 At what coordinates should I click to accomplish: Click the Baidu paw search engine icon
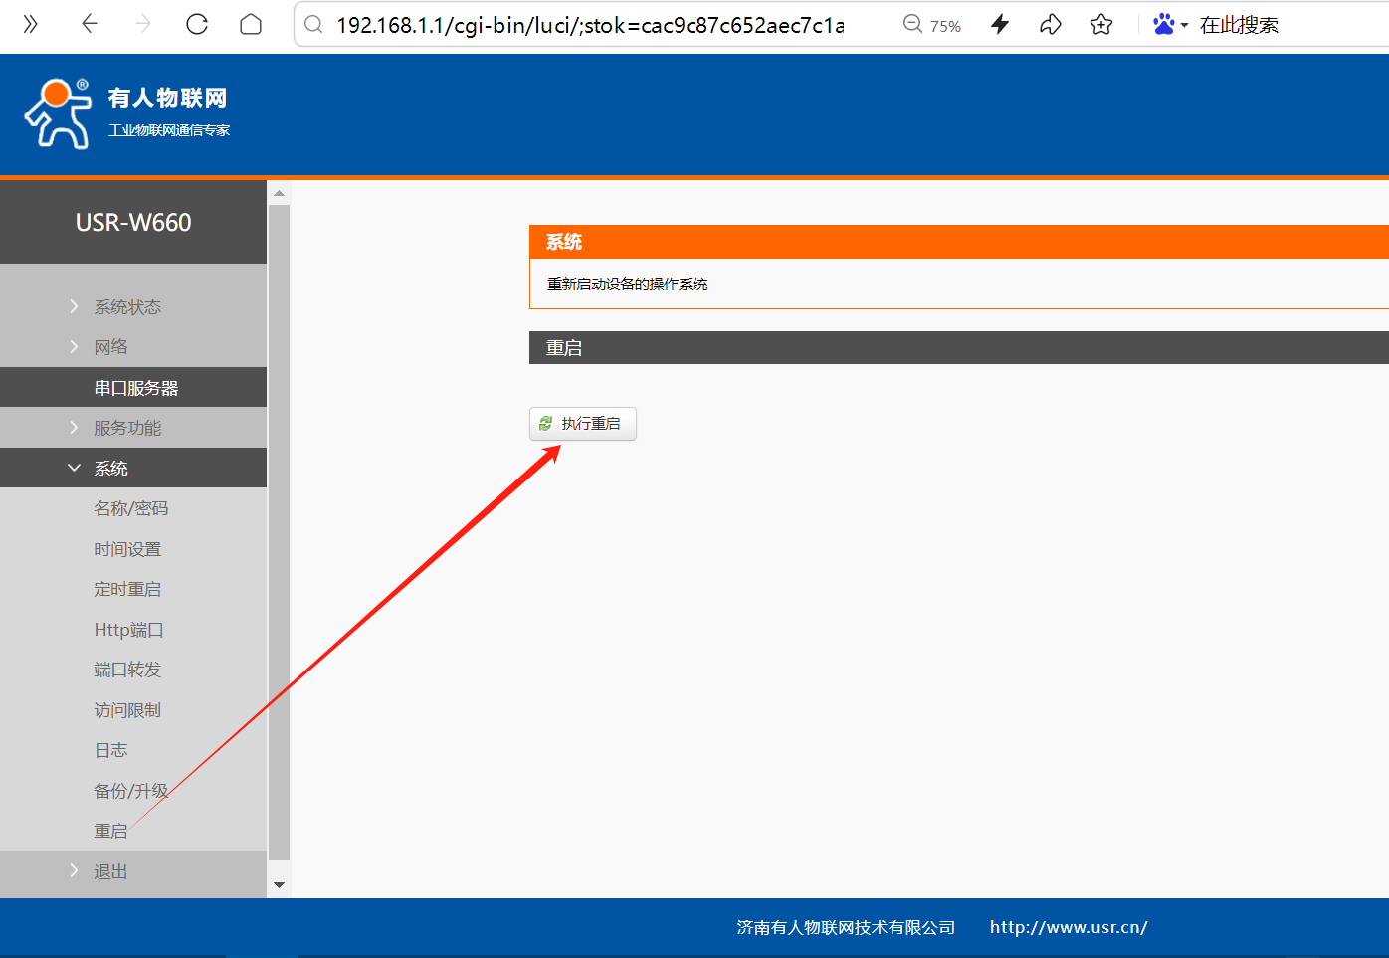pos(1163,25)
